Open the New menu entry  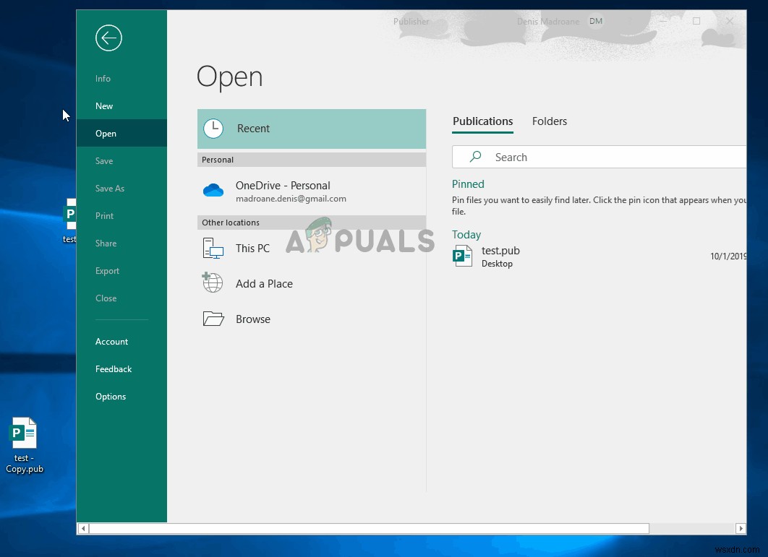pos(104,105)
